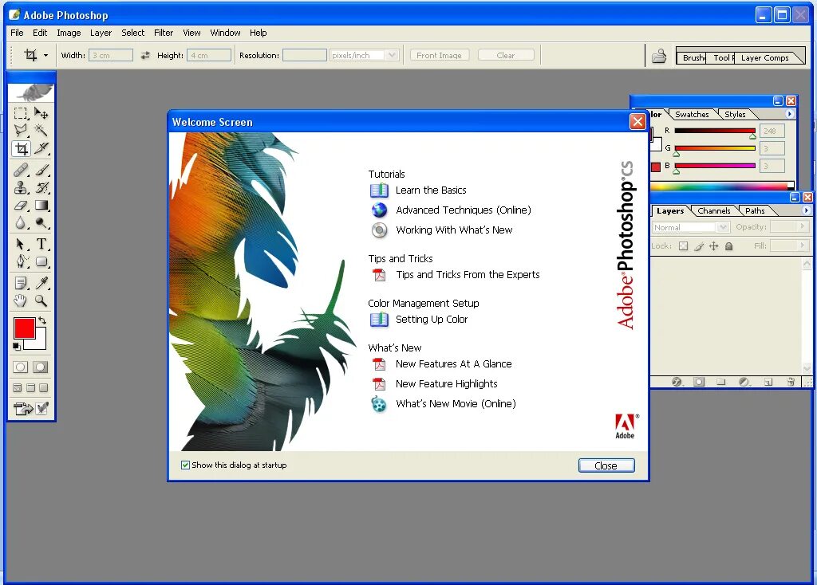This screenshot has width=817, height=585.
Task: Open the Add a layer style menu
Action: 677,382
